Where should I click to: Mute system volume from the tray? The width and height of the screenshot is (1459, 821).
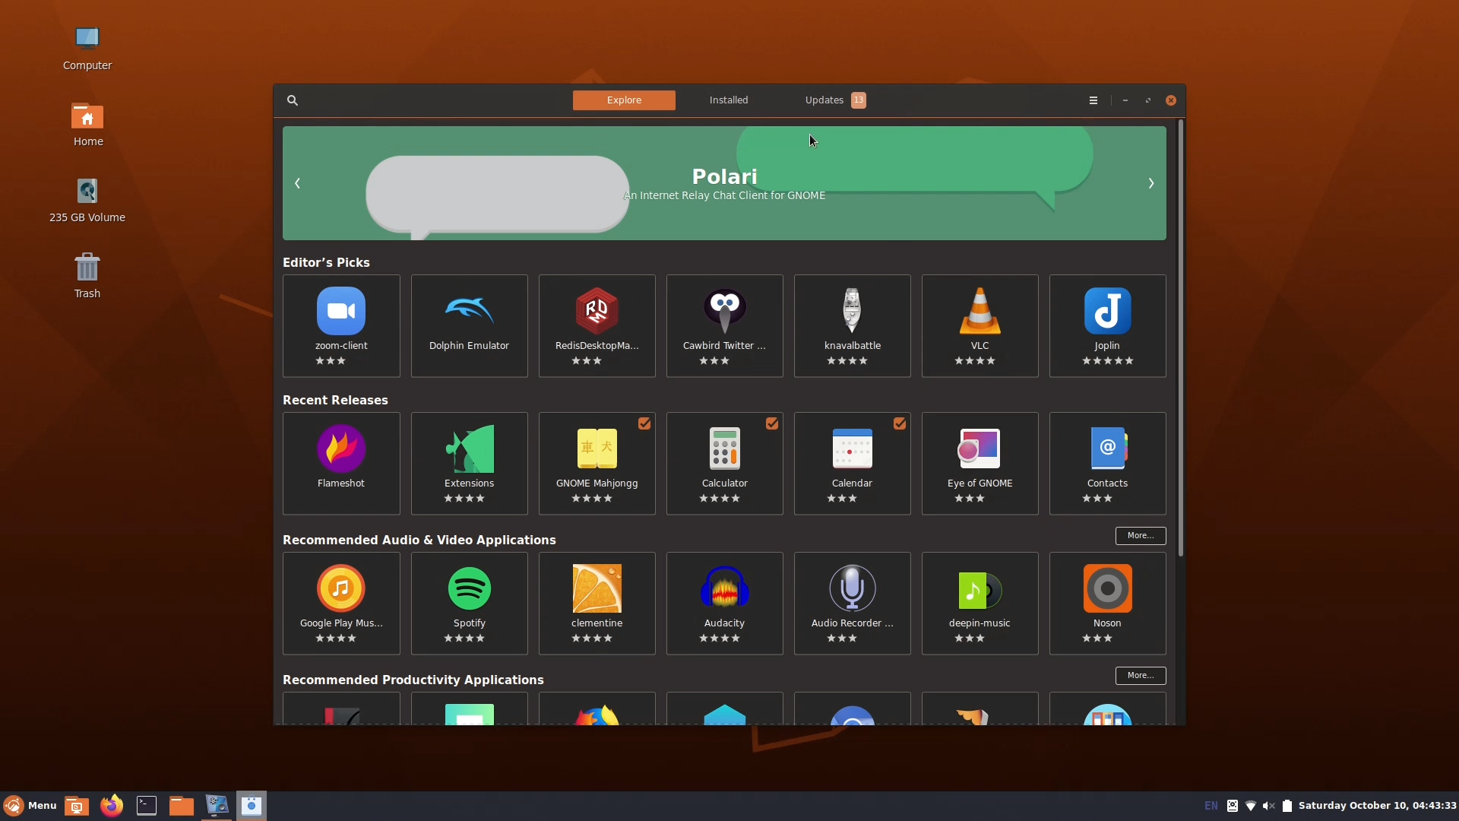[1269, 805]
